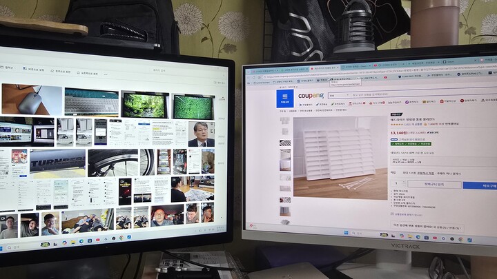497x279 pixels.
Task: Select the checkered-pattern product thumbnail
Action: coord(285,143)
